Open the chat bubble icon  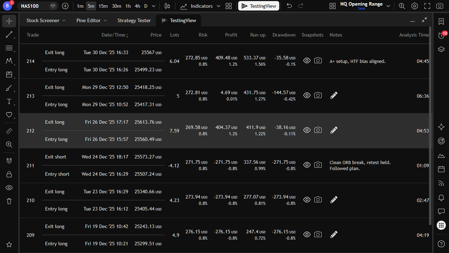[x=441, y=212]
